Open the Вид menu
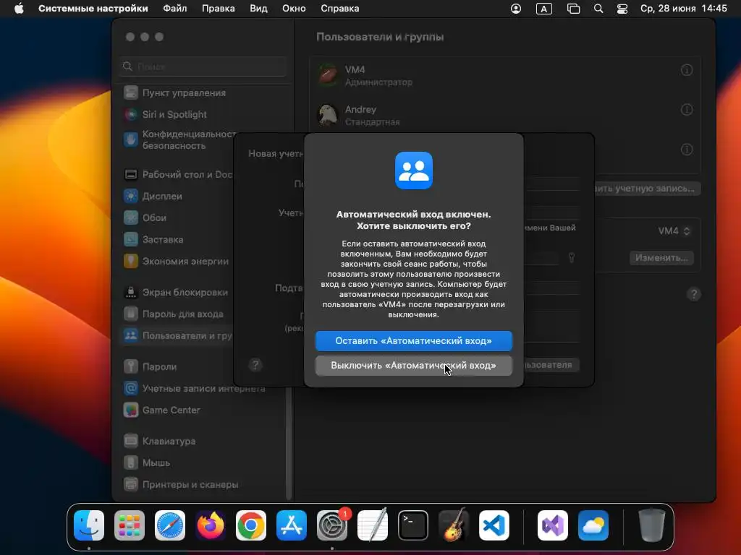The width and height of the screenshot is (741, 555). (258, 9)
